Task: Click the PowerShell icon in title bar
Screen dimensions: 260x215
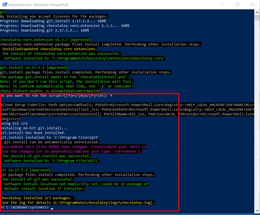Action: [x=4, y=4]
